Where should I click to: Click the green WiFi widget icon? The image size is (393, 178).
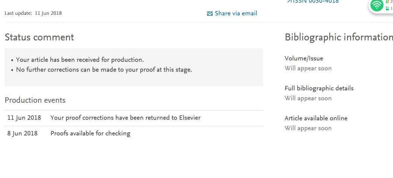coord(376,5)
